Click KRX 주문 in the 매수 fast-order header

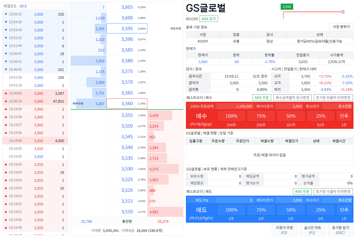[x=262, y=97]
